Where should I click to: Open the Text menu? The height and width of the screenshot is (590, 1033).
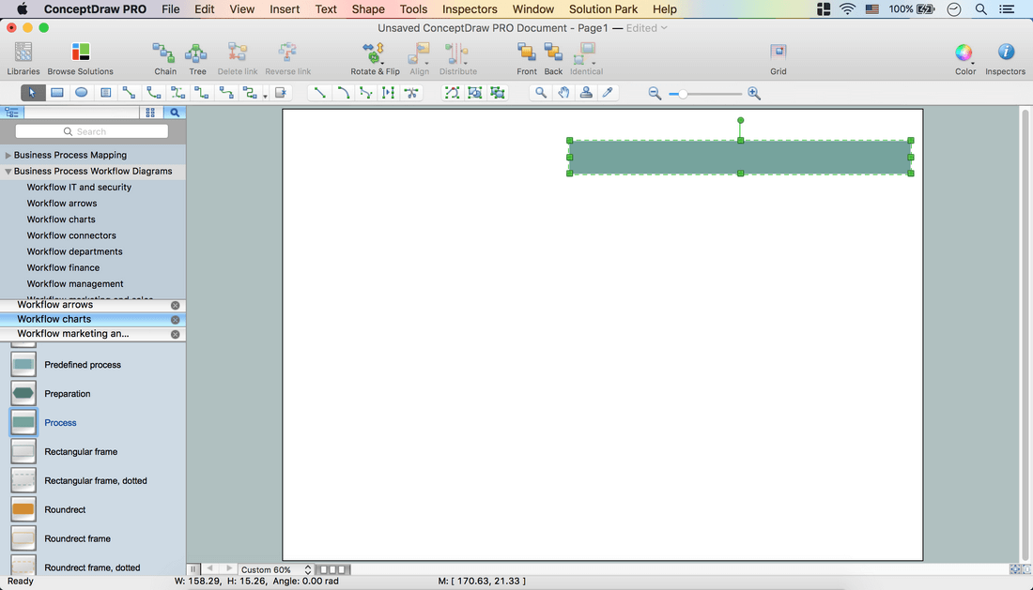click(x=326, y=9)
